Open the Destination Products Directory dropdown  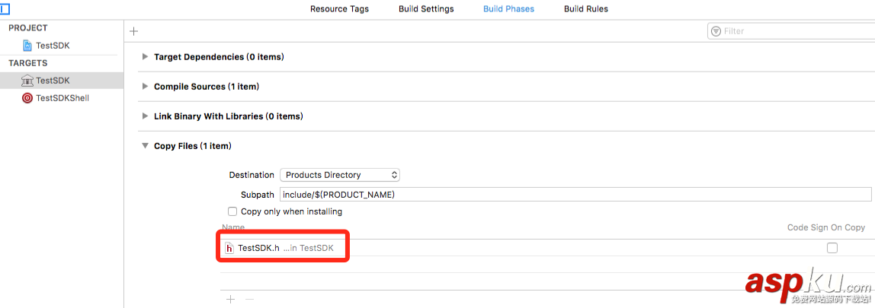point(340,175)
